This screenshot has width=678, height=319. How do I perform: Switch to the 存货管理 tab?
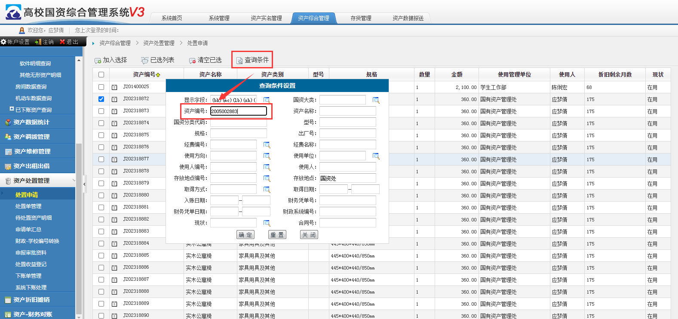[x=361, y=18]
